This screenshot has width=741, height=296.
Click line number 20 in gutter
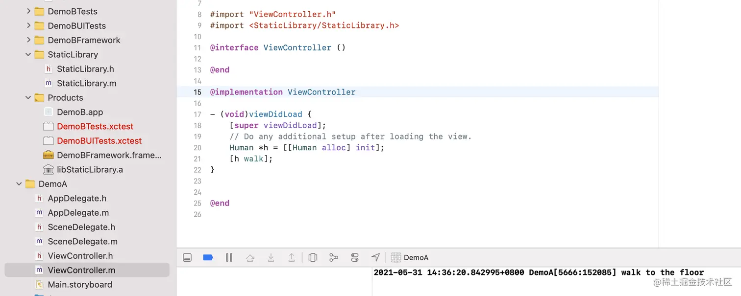[198, 147]
